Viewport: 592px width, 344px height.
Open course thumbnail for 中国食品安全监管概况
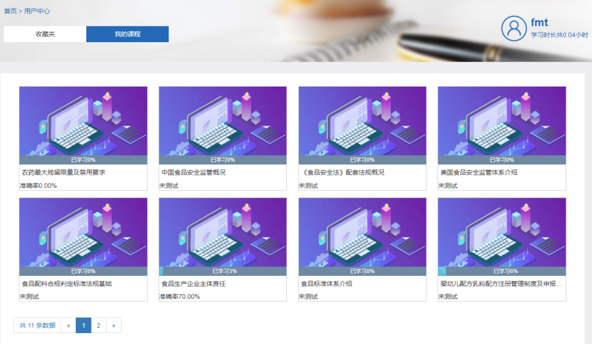tap(222, 121)
